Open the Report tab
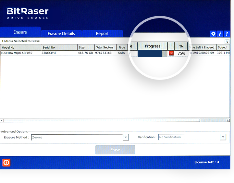The image size is (234, 183). 102,33
